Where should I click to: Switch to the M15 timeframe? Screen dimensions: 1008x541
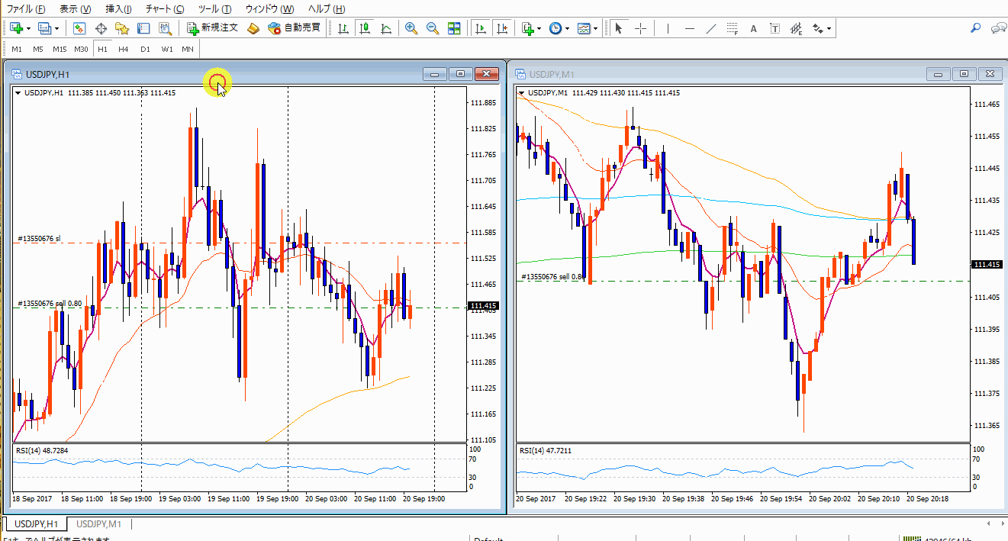pos(60,49)
